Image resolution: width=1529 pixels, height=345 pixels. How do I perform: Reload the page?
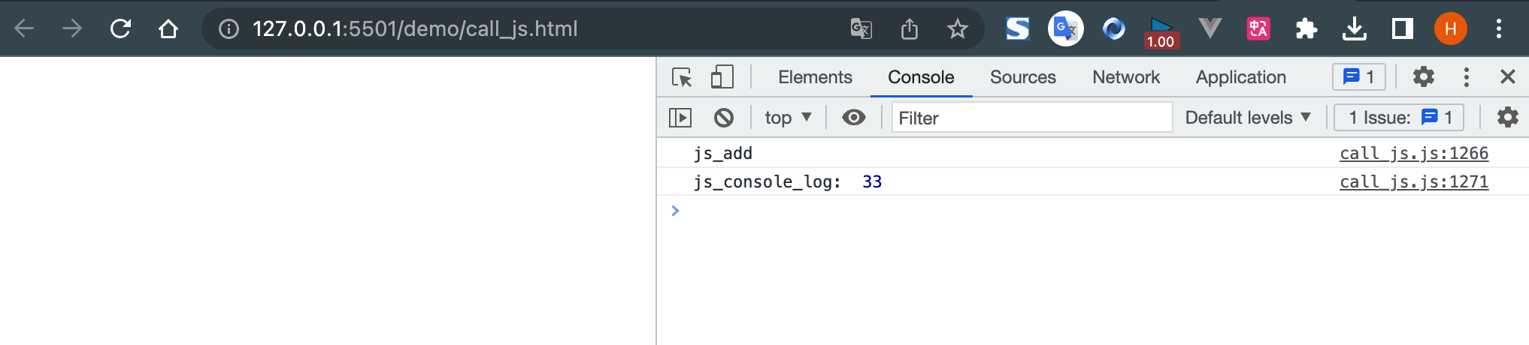pos(120,29)
